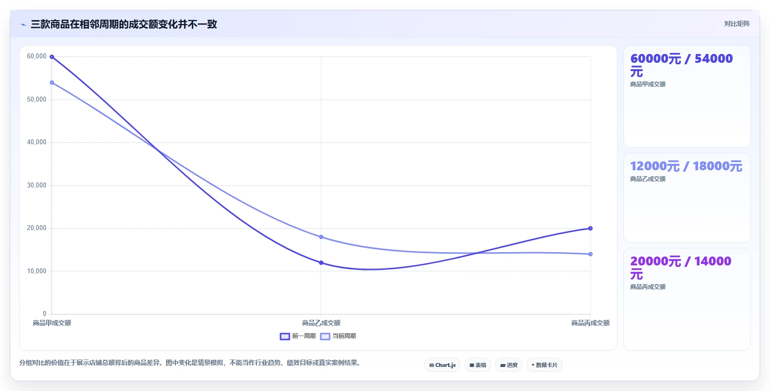Click the 当前周期 legend label
Image resolution: width=770 pixels, height=391 pixels.
344,336
